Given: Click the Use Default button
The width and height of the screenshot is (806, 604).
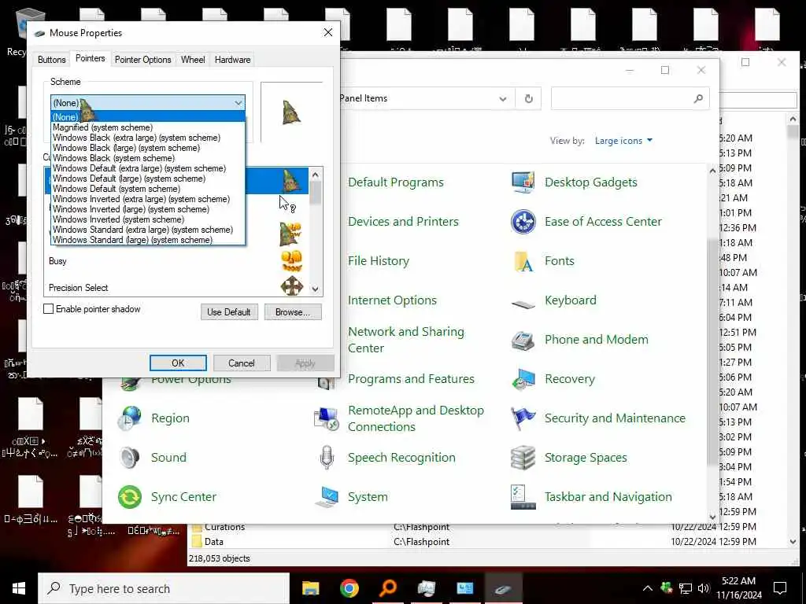Looking at the screenshot, I should (229, 311).
